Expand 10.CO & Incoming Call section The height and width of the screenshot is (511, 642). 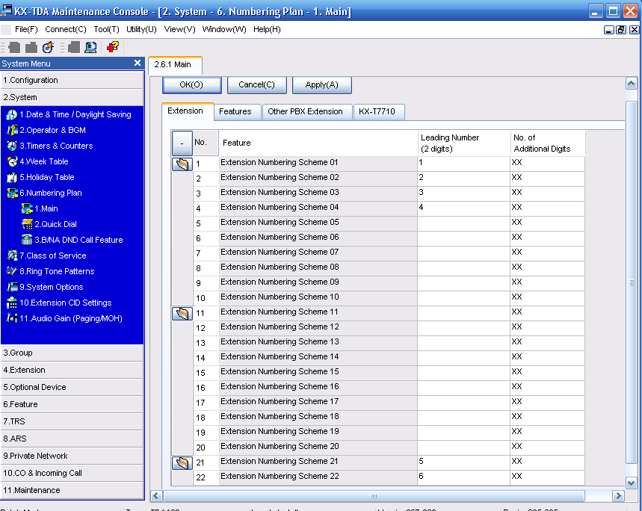(72, 473)
